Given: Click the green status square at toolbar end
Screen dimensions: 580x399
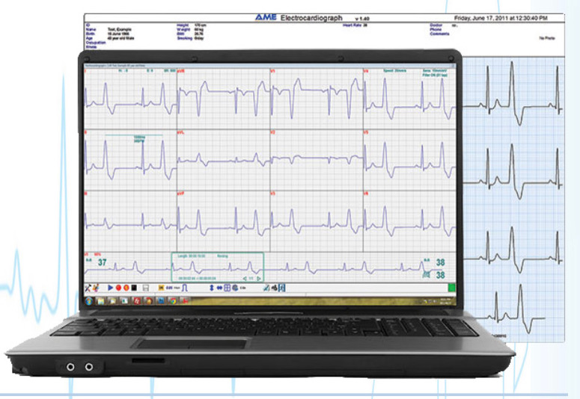Looking at the screenshot, I should tap(452, 288).
